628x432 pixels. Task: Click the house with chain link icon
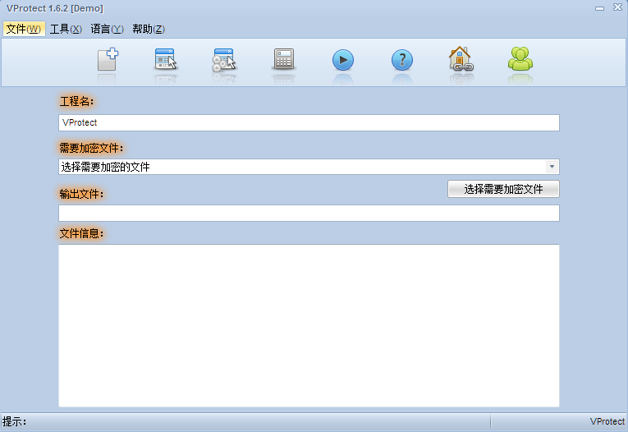click(461, 58)
